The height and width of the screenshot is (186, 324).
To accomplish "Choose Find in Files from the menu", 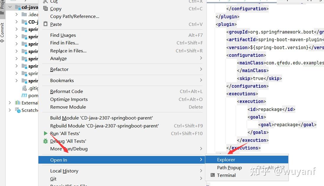I will tap(64, 43).
